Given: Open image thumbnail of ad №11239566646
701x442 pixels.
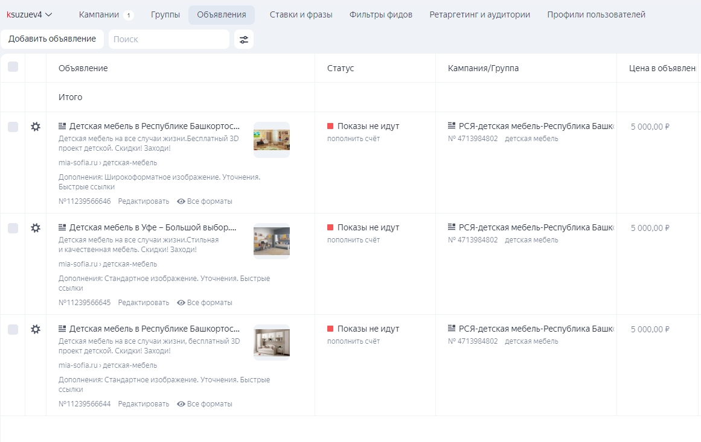Looking at the screenshot, I should [272, 140].
